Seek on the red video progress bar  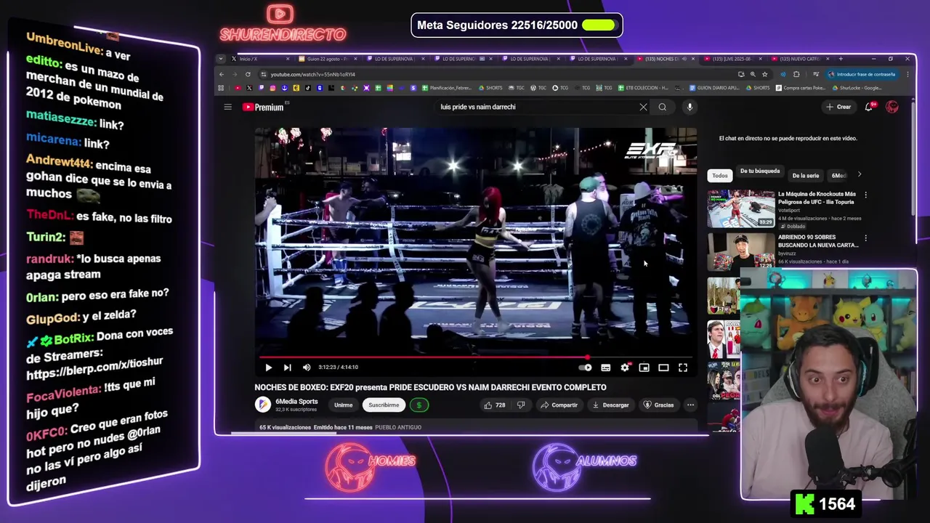coord(475,357)
